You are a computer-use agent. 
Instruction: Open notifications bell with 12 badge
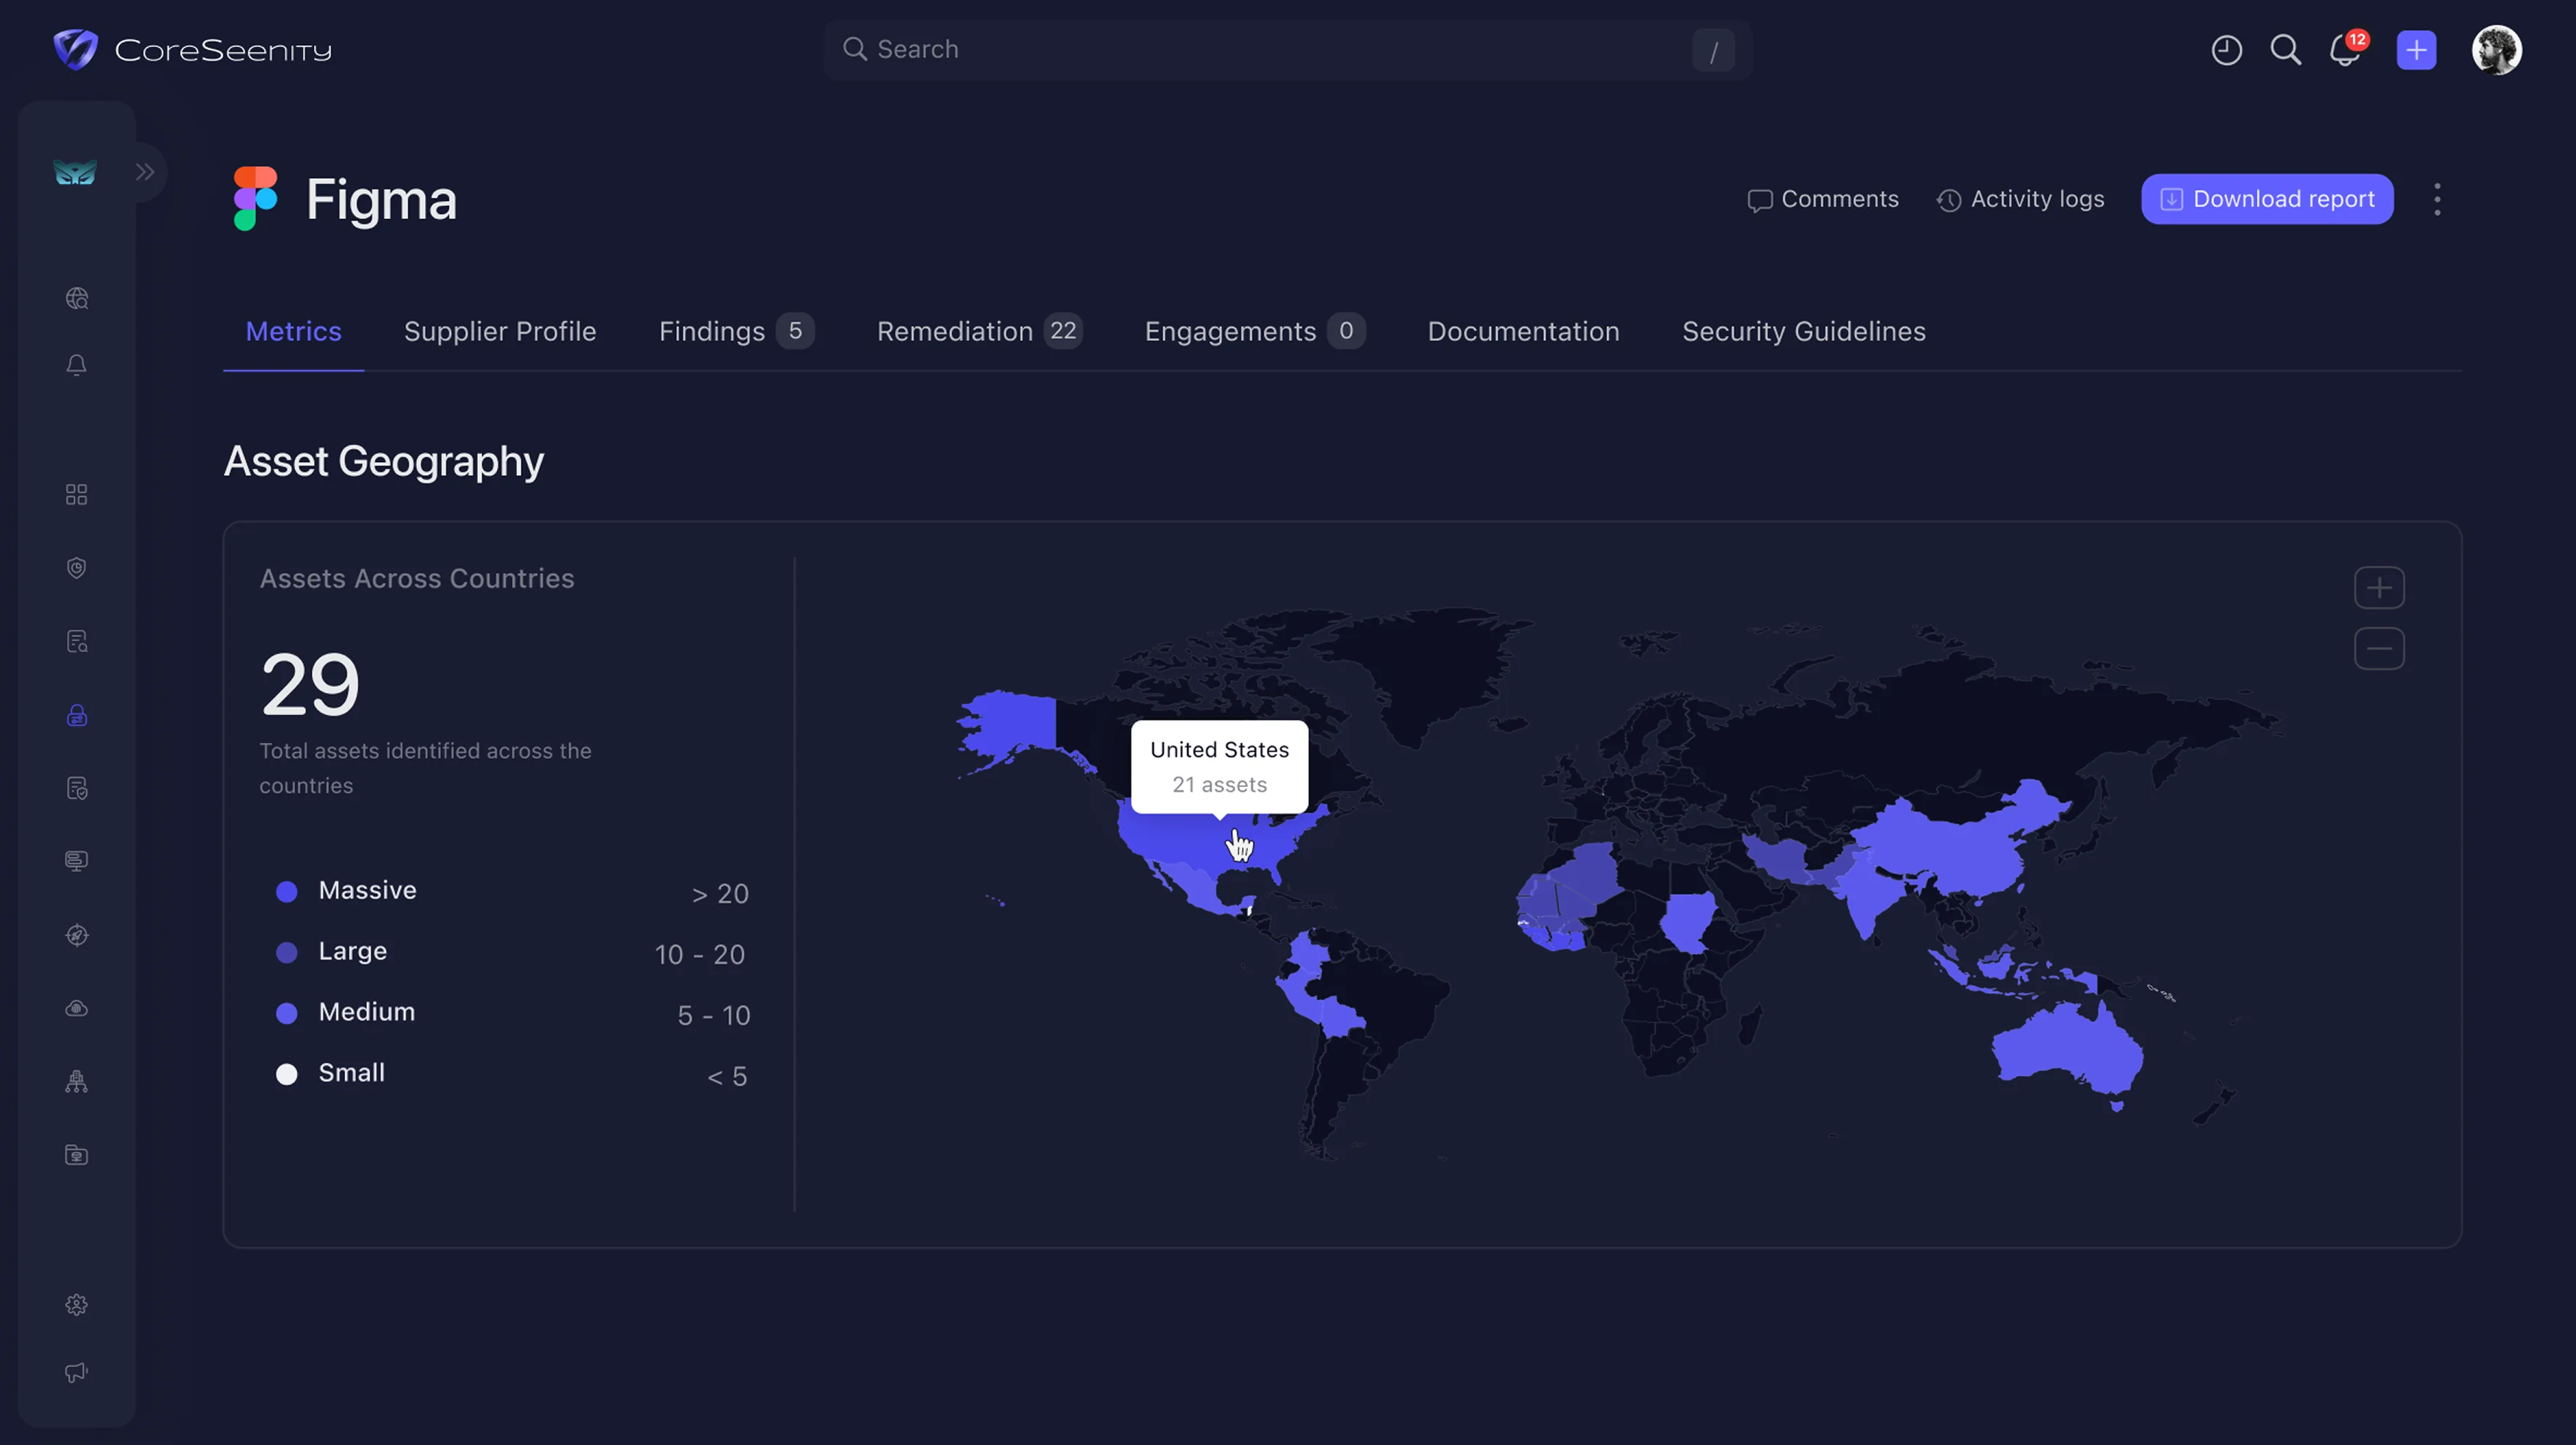click(2347, 50)
